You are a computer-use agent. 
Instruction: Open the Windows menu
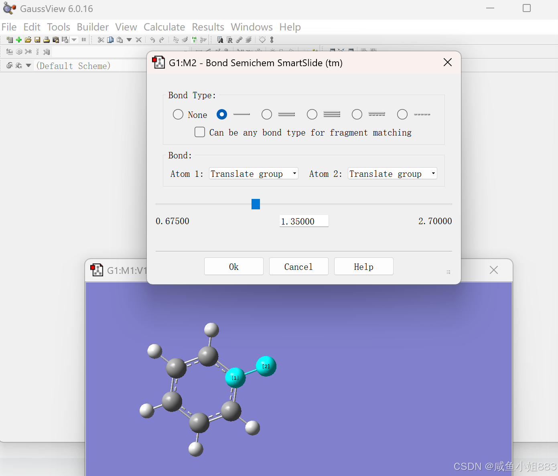pyautogui.click(x=252, y=27)
